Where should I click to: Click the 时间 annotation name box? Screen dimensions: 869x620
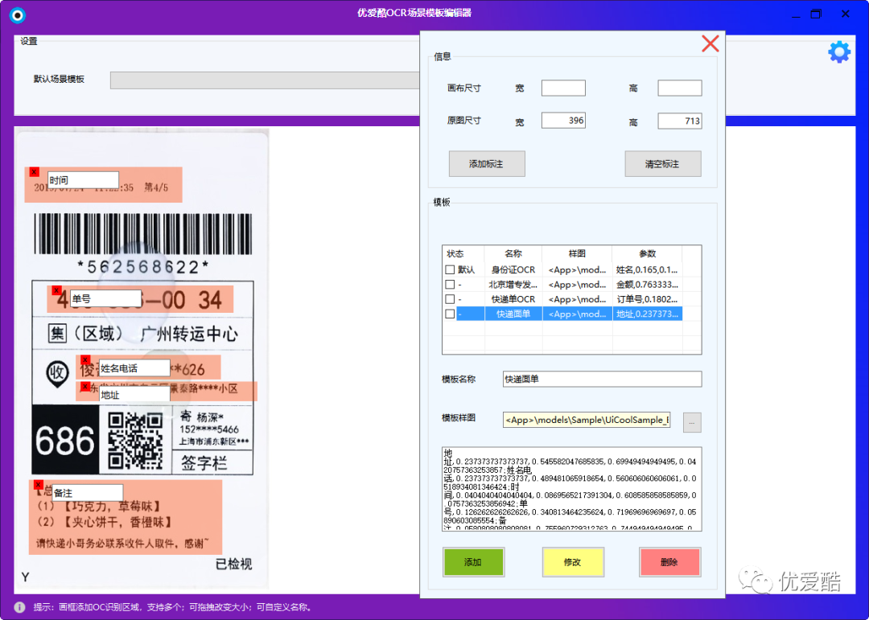tap(83, 180)
